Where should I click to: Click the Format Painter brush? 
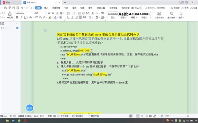10,15
